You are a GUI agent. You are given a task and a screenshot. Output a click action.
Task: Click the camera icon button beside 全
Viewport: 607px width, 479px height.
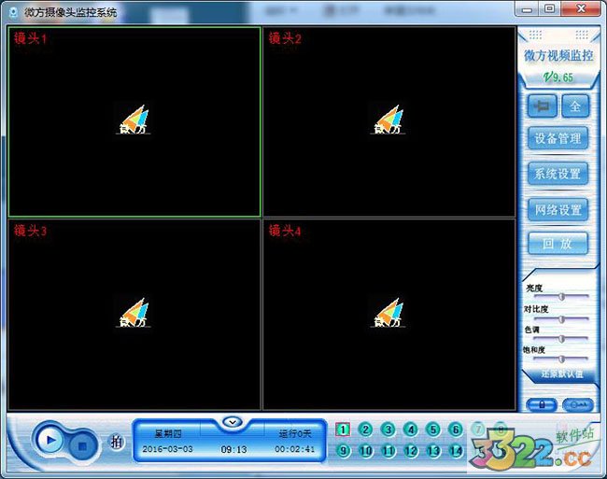tap(542, 106)
